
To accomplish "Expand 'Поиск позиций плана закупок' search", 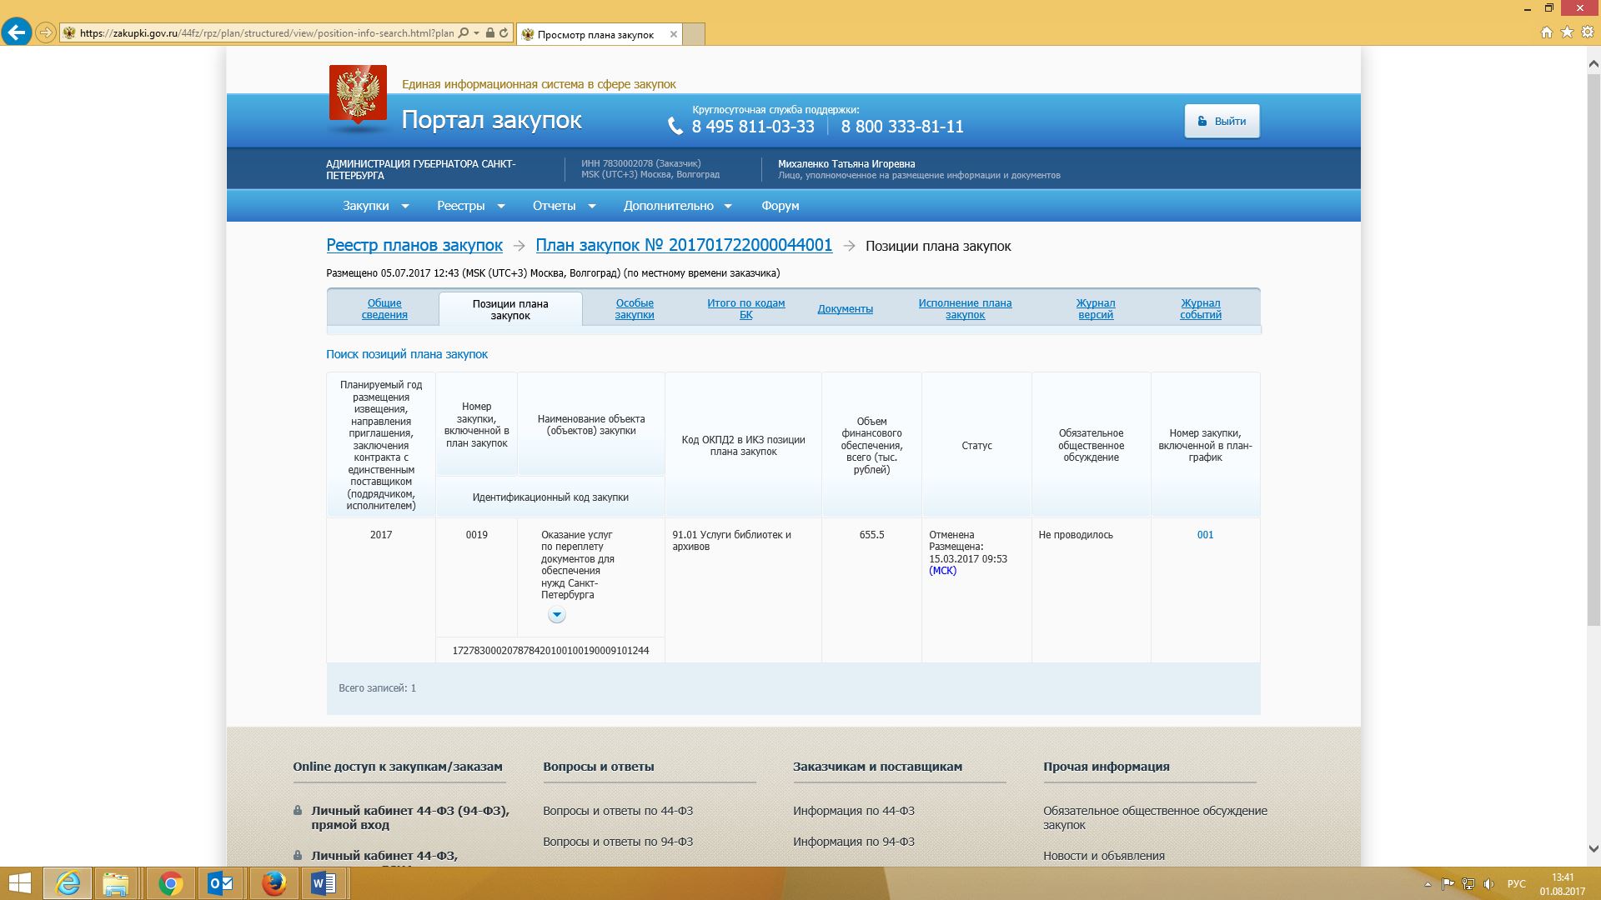I will coord(407,354).
